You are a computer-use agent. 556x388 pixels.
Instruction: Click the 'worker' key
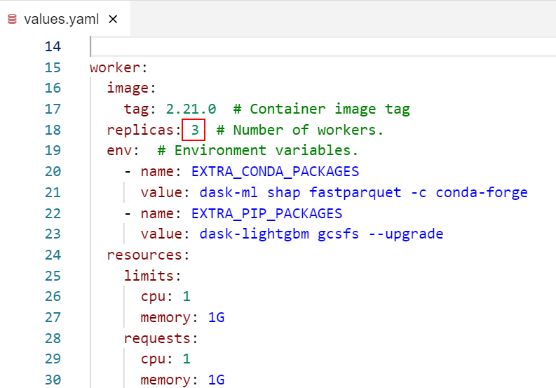tap(115, 67)
